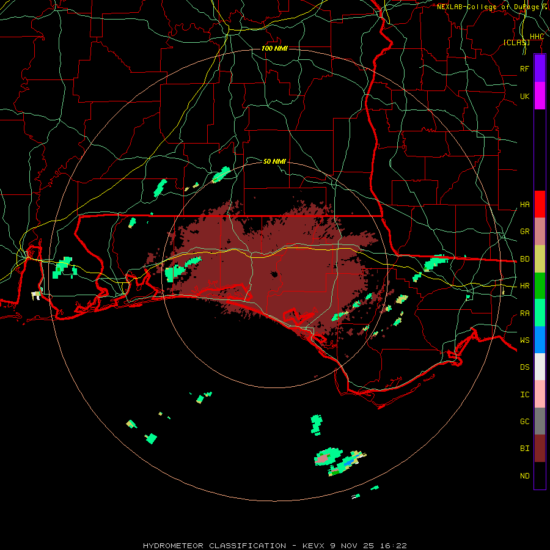
Task: Click the red HA legend color swatch
Action: point(540,204)
